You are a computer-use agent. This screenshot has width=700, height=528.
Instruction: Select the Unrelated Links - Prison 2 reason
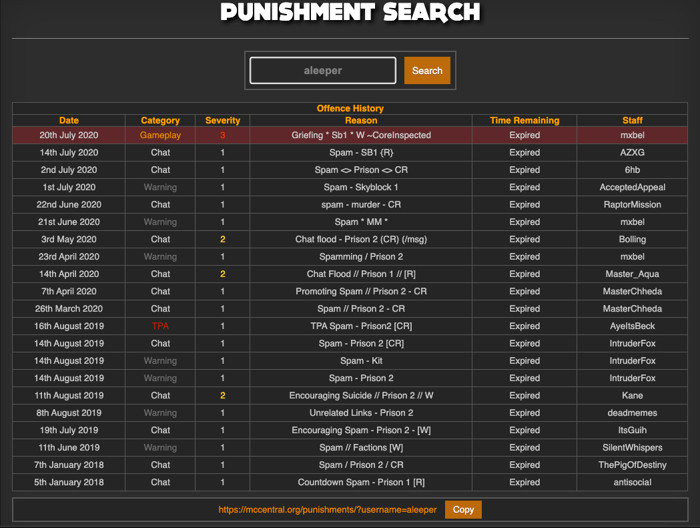click(361, 413)
